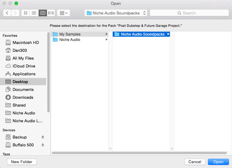Switch to icon grid view

pyautogui.click(x=26, y=13)
